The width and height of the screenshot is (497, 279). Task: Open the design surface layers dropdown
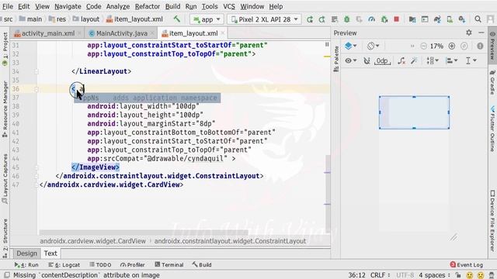350,46
